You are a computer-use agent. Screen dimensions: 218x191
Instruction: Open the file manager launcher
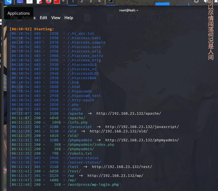coord(29,2)
